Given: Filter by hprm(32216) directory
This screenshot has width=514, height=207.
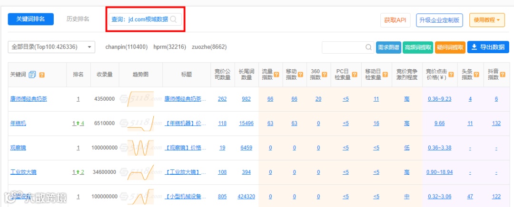Looking at the screenshot, I should coord(169,47).
